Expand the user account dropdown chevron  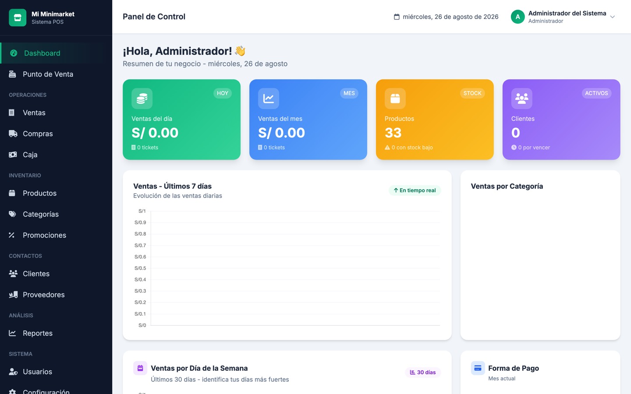[613, 17]
